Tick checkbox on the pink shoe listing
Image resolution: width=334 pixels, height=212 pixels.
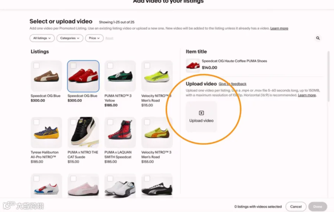73,179
